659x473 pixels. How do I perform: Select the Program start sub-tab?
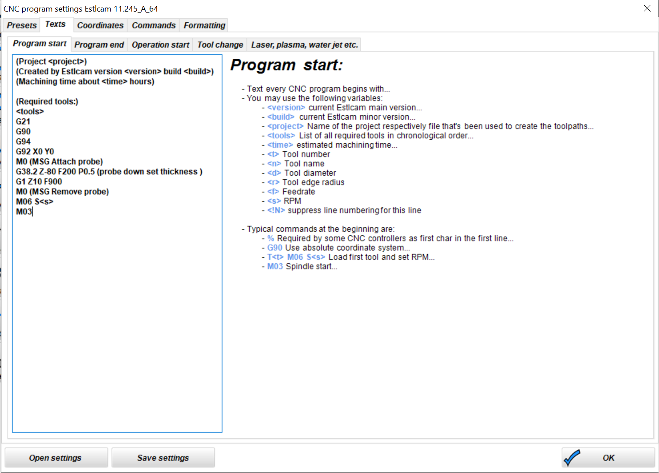point(40,44)
